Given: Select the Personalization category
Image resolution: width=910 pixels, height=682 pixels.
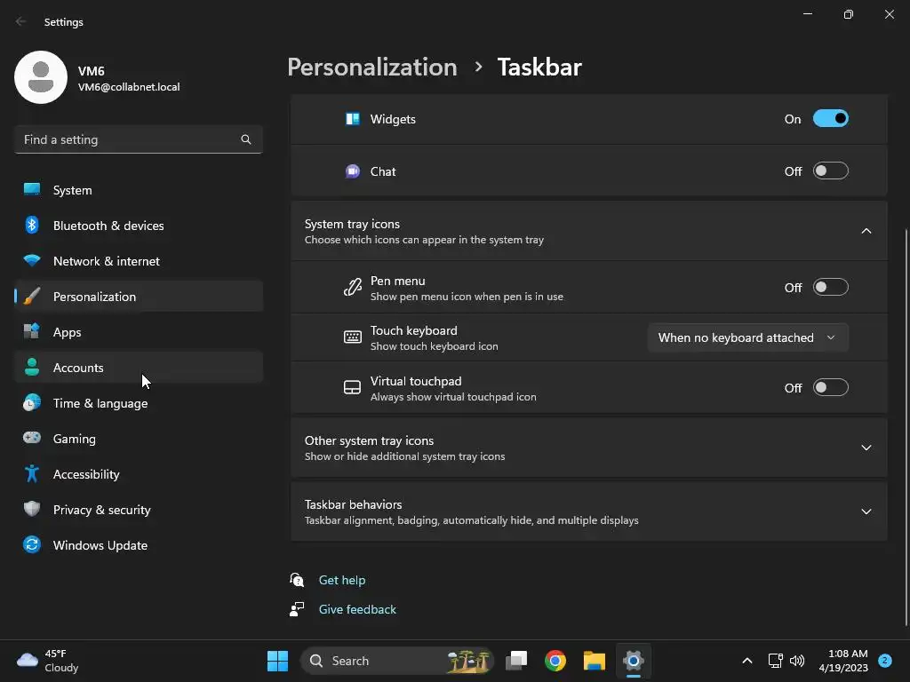Looking at the screenshot, I should [x=138, y=297].
